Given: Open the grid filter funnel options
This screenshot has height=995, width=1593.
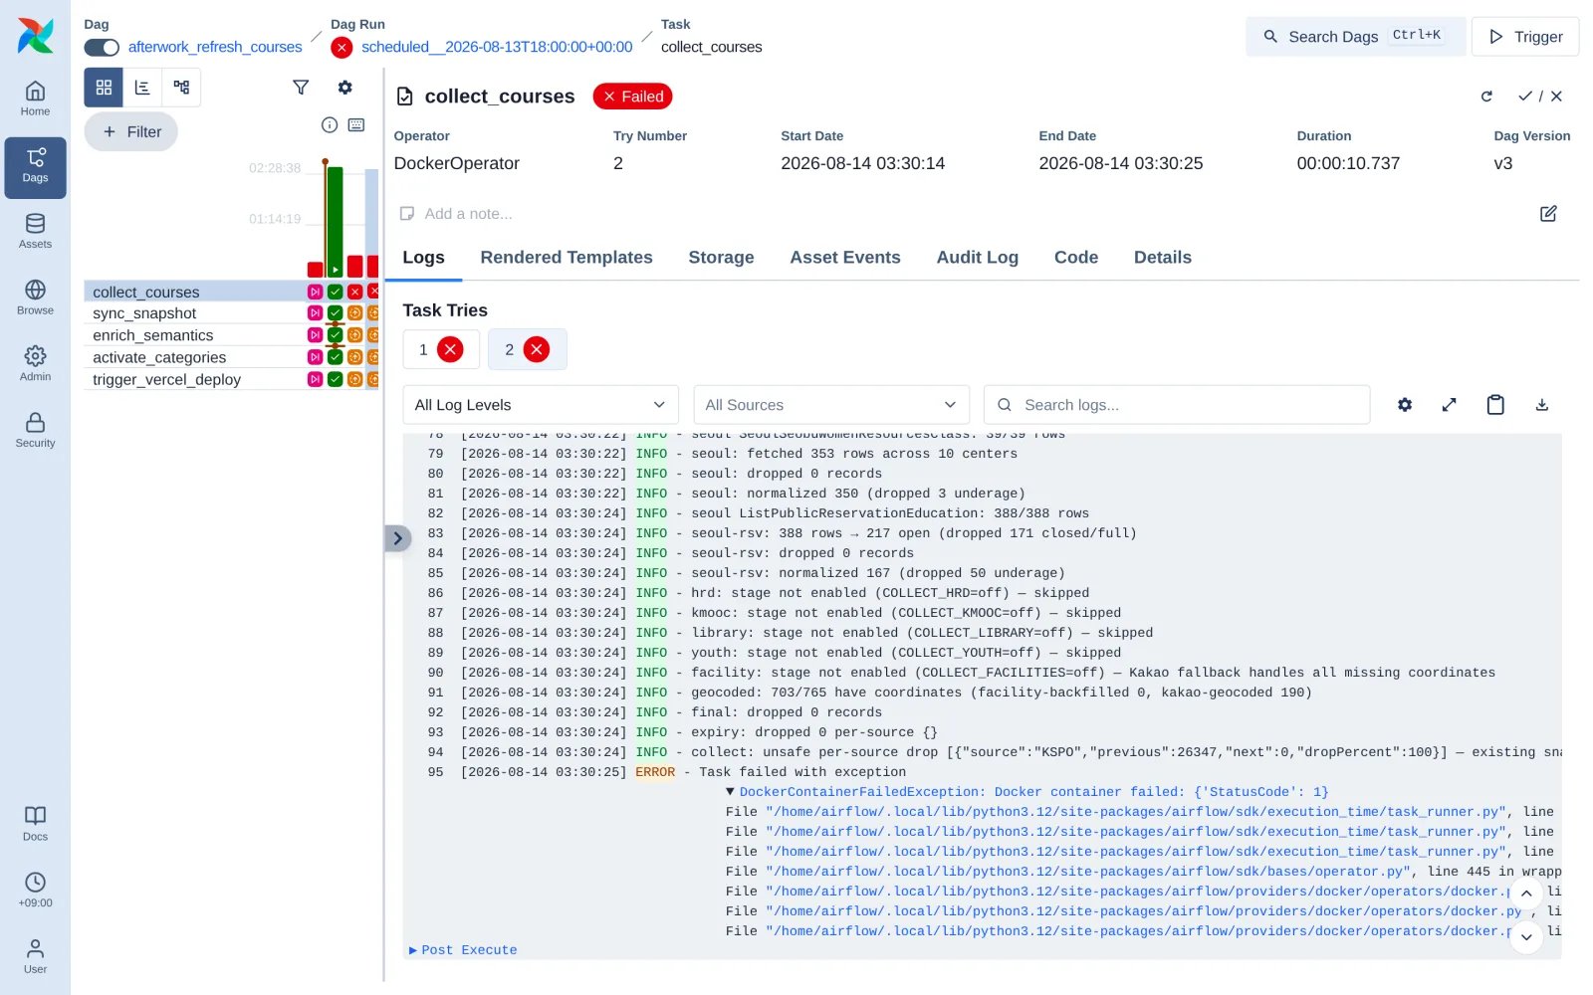Looking at the screenshot, I should pos(301,88).
